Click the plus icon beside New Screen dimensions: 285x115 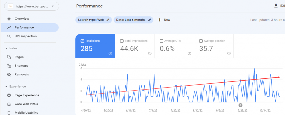159,20
